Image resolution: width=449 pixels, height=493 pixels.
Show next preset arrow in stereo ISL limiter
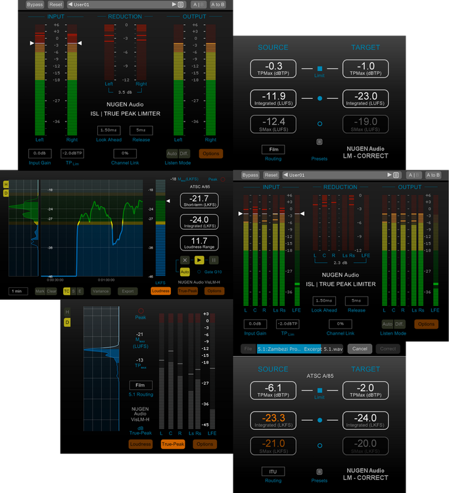(x=174, y=5)
